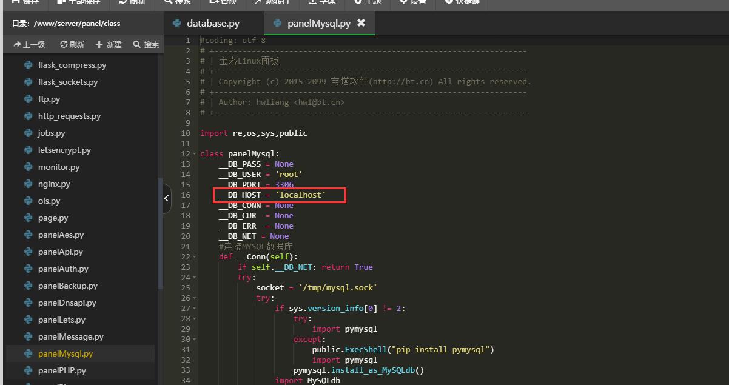Click the directory path /www/server/panel/class
Viewport: 729px width, 385px height.
click(77, 24)
